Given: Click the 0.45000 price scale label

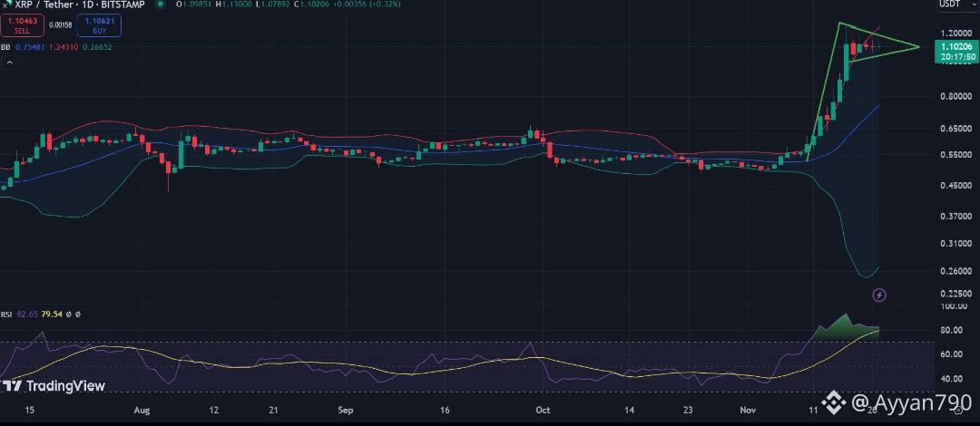Looking at the screenshot, I should (957, 186).
